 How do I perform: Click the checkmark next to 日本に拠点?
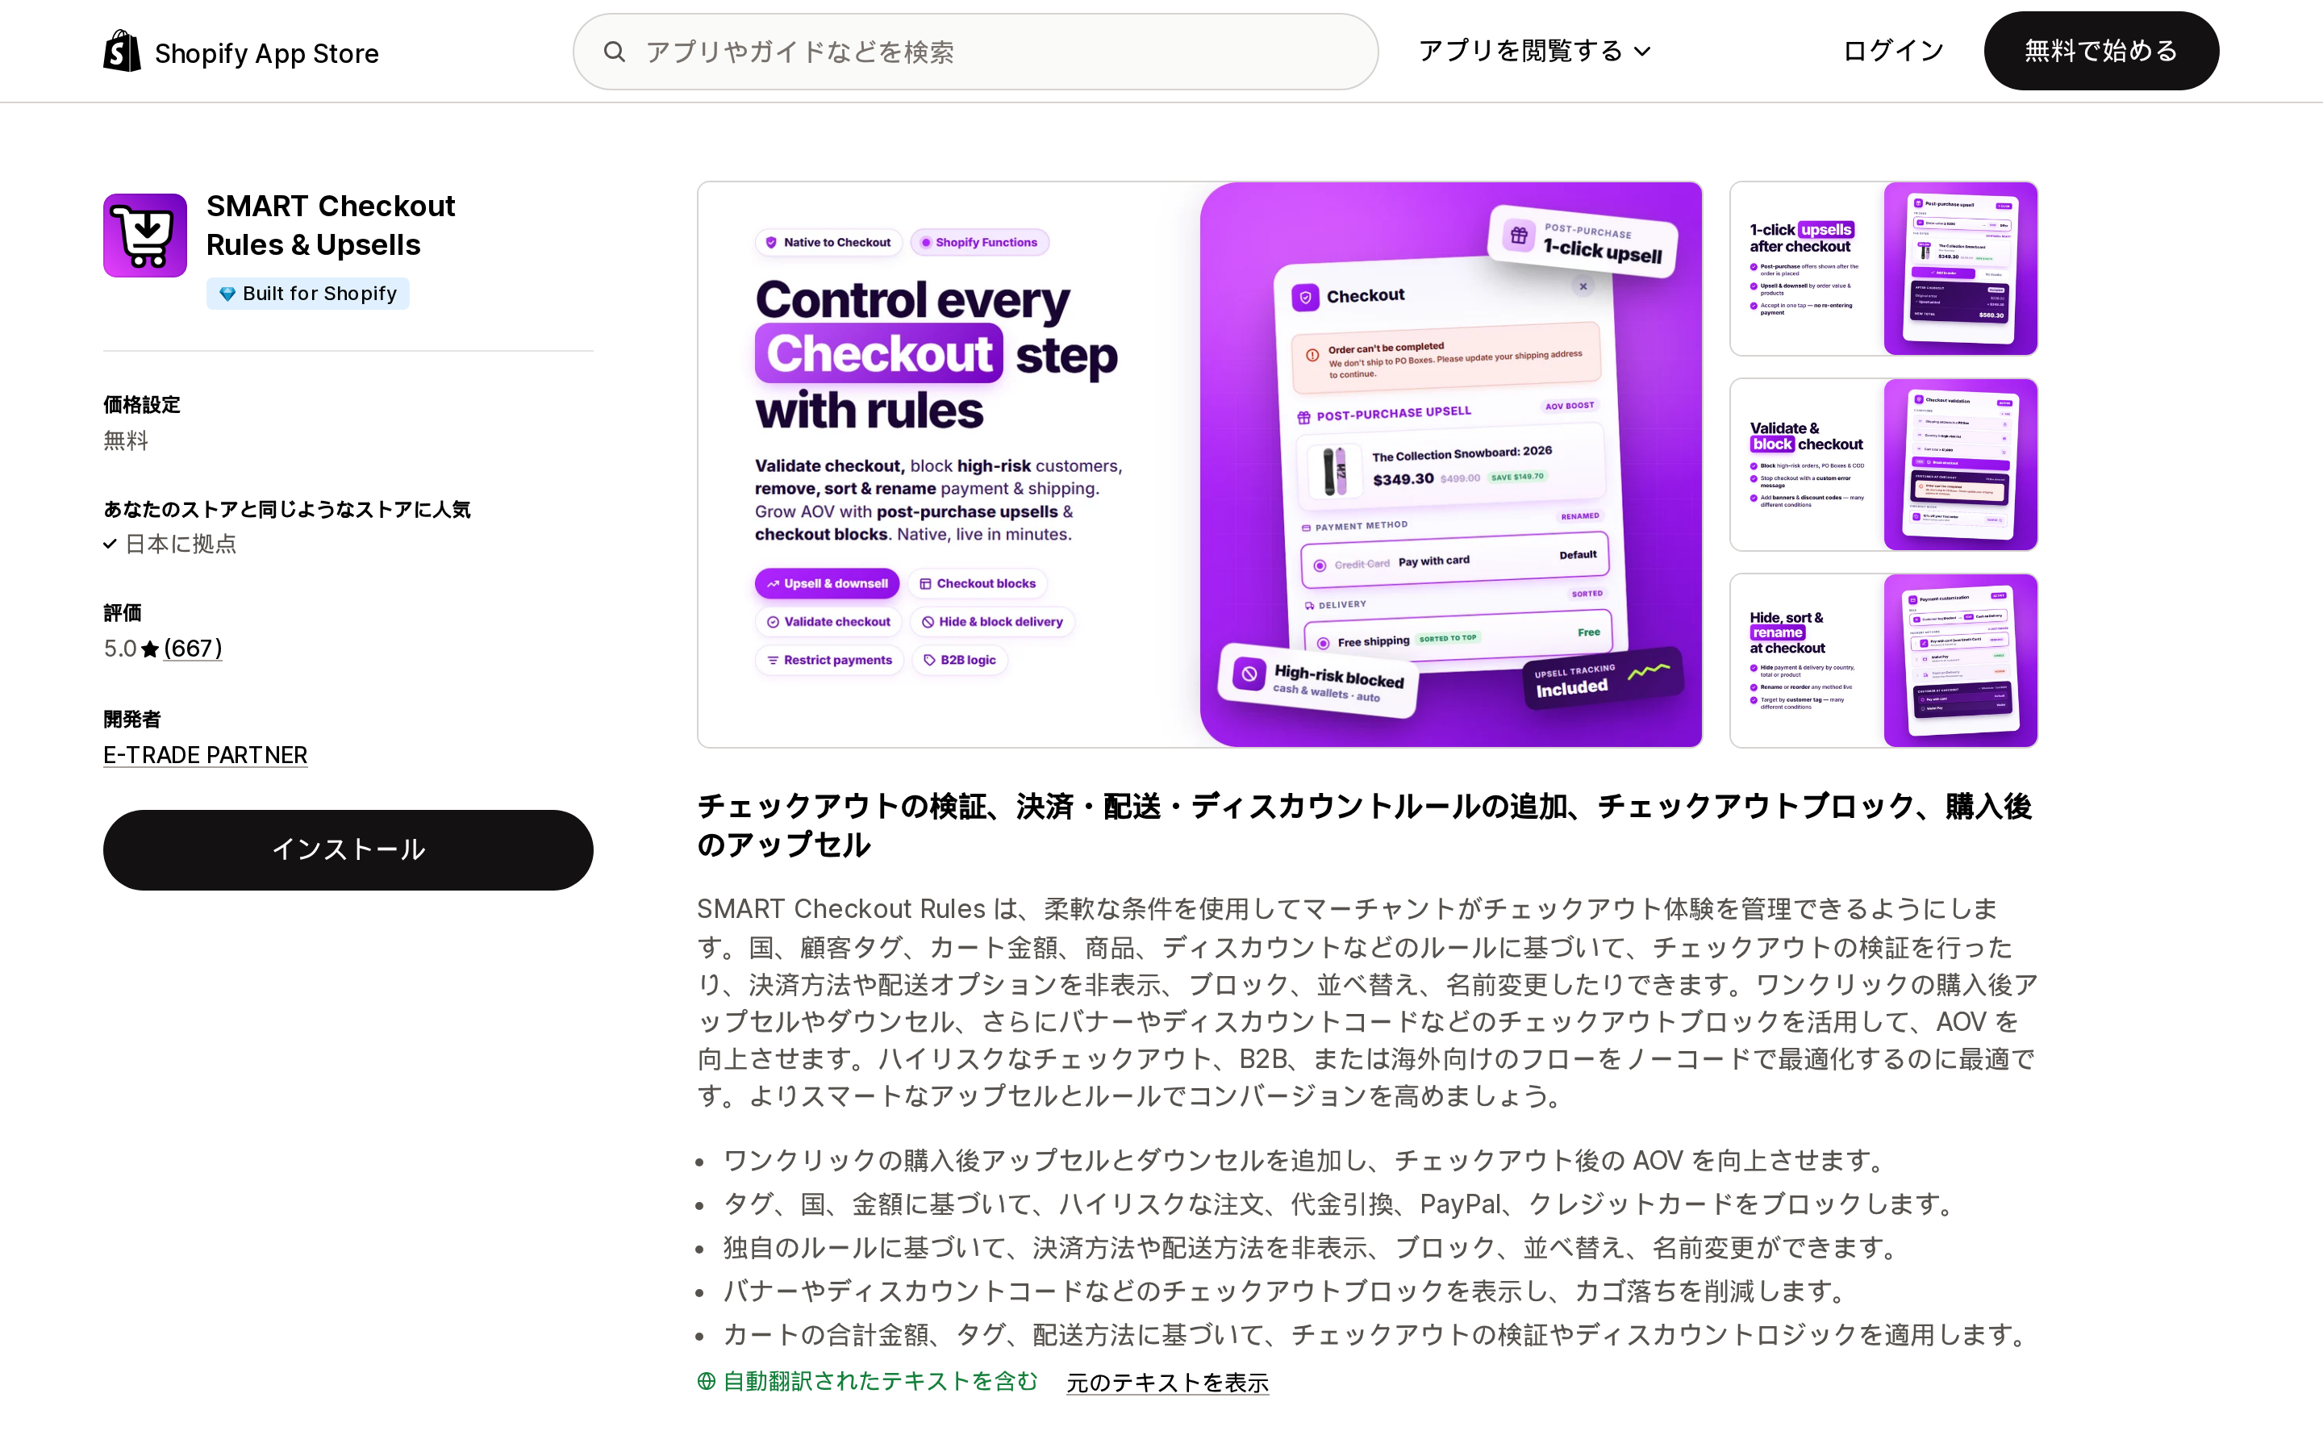click(111, 544)
